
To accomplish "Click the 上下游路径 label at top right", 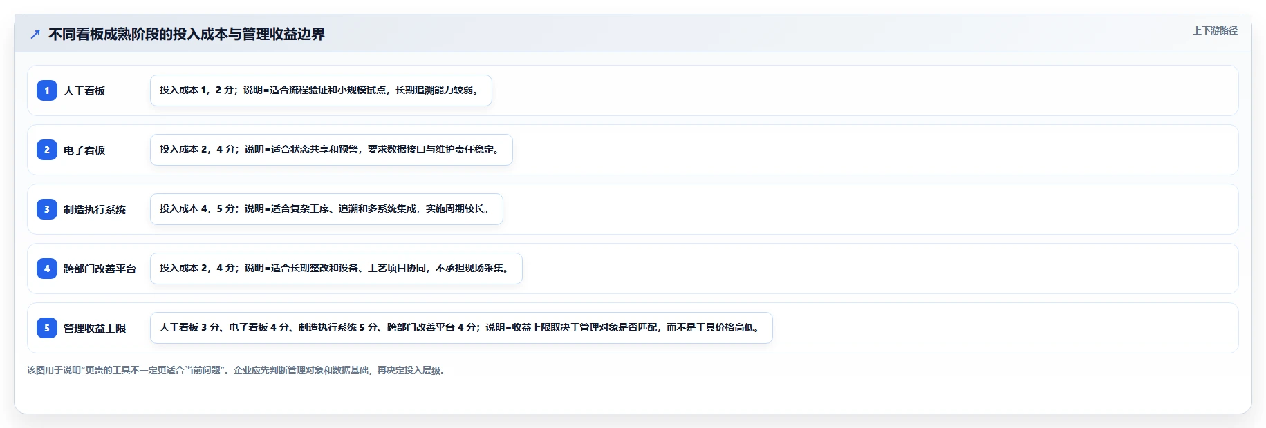I will click(1215, 30).
